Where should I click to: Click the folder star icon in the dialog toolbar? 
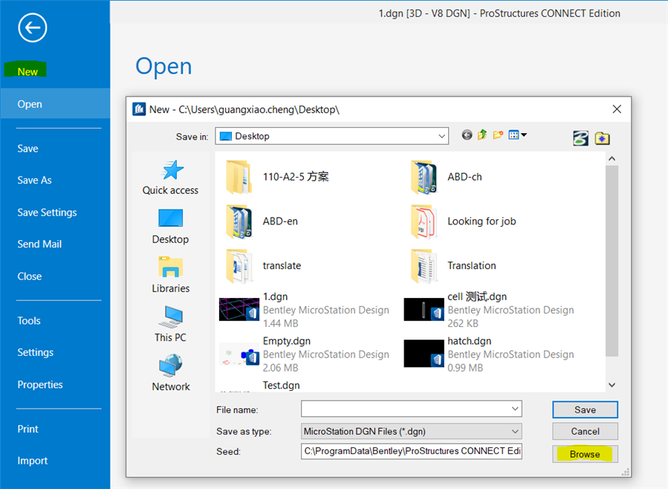(602, 138)
